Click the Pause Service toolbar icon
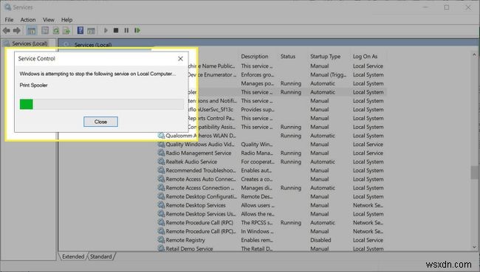 click(x=126, y=30)
